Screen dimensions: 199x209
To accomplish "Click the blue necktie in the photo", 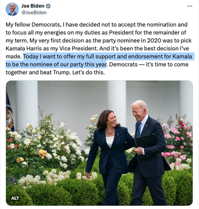I will click(x=139, y=129).
